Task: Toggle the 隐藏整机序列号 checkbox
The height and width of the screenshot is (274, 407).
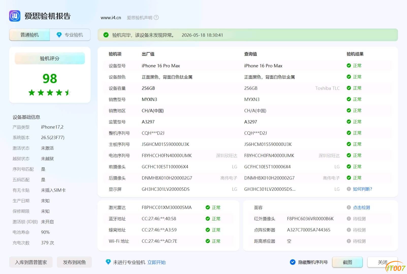Action: (x=293, y=262)
